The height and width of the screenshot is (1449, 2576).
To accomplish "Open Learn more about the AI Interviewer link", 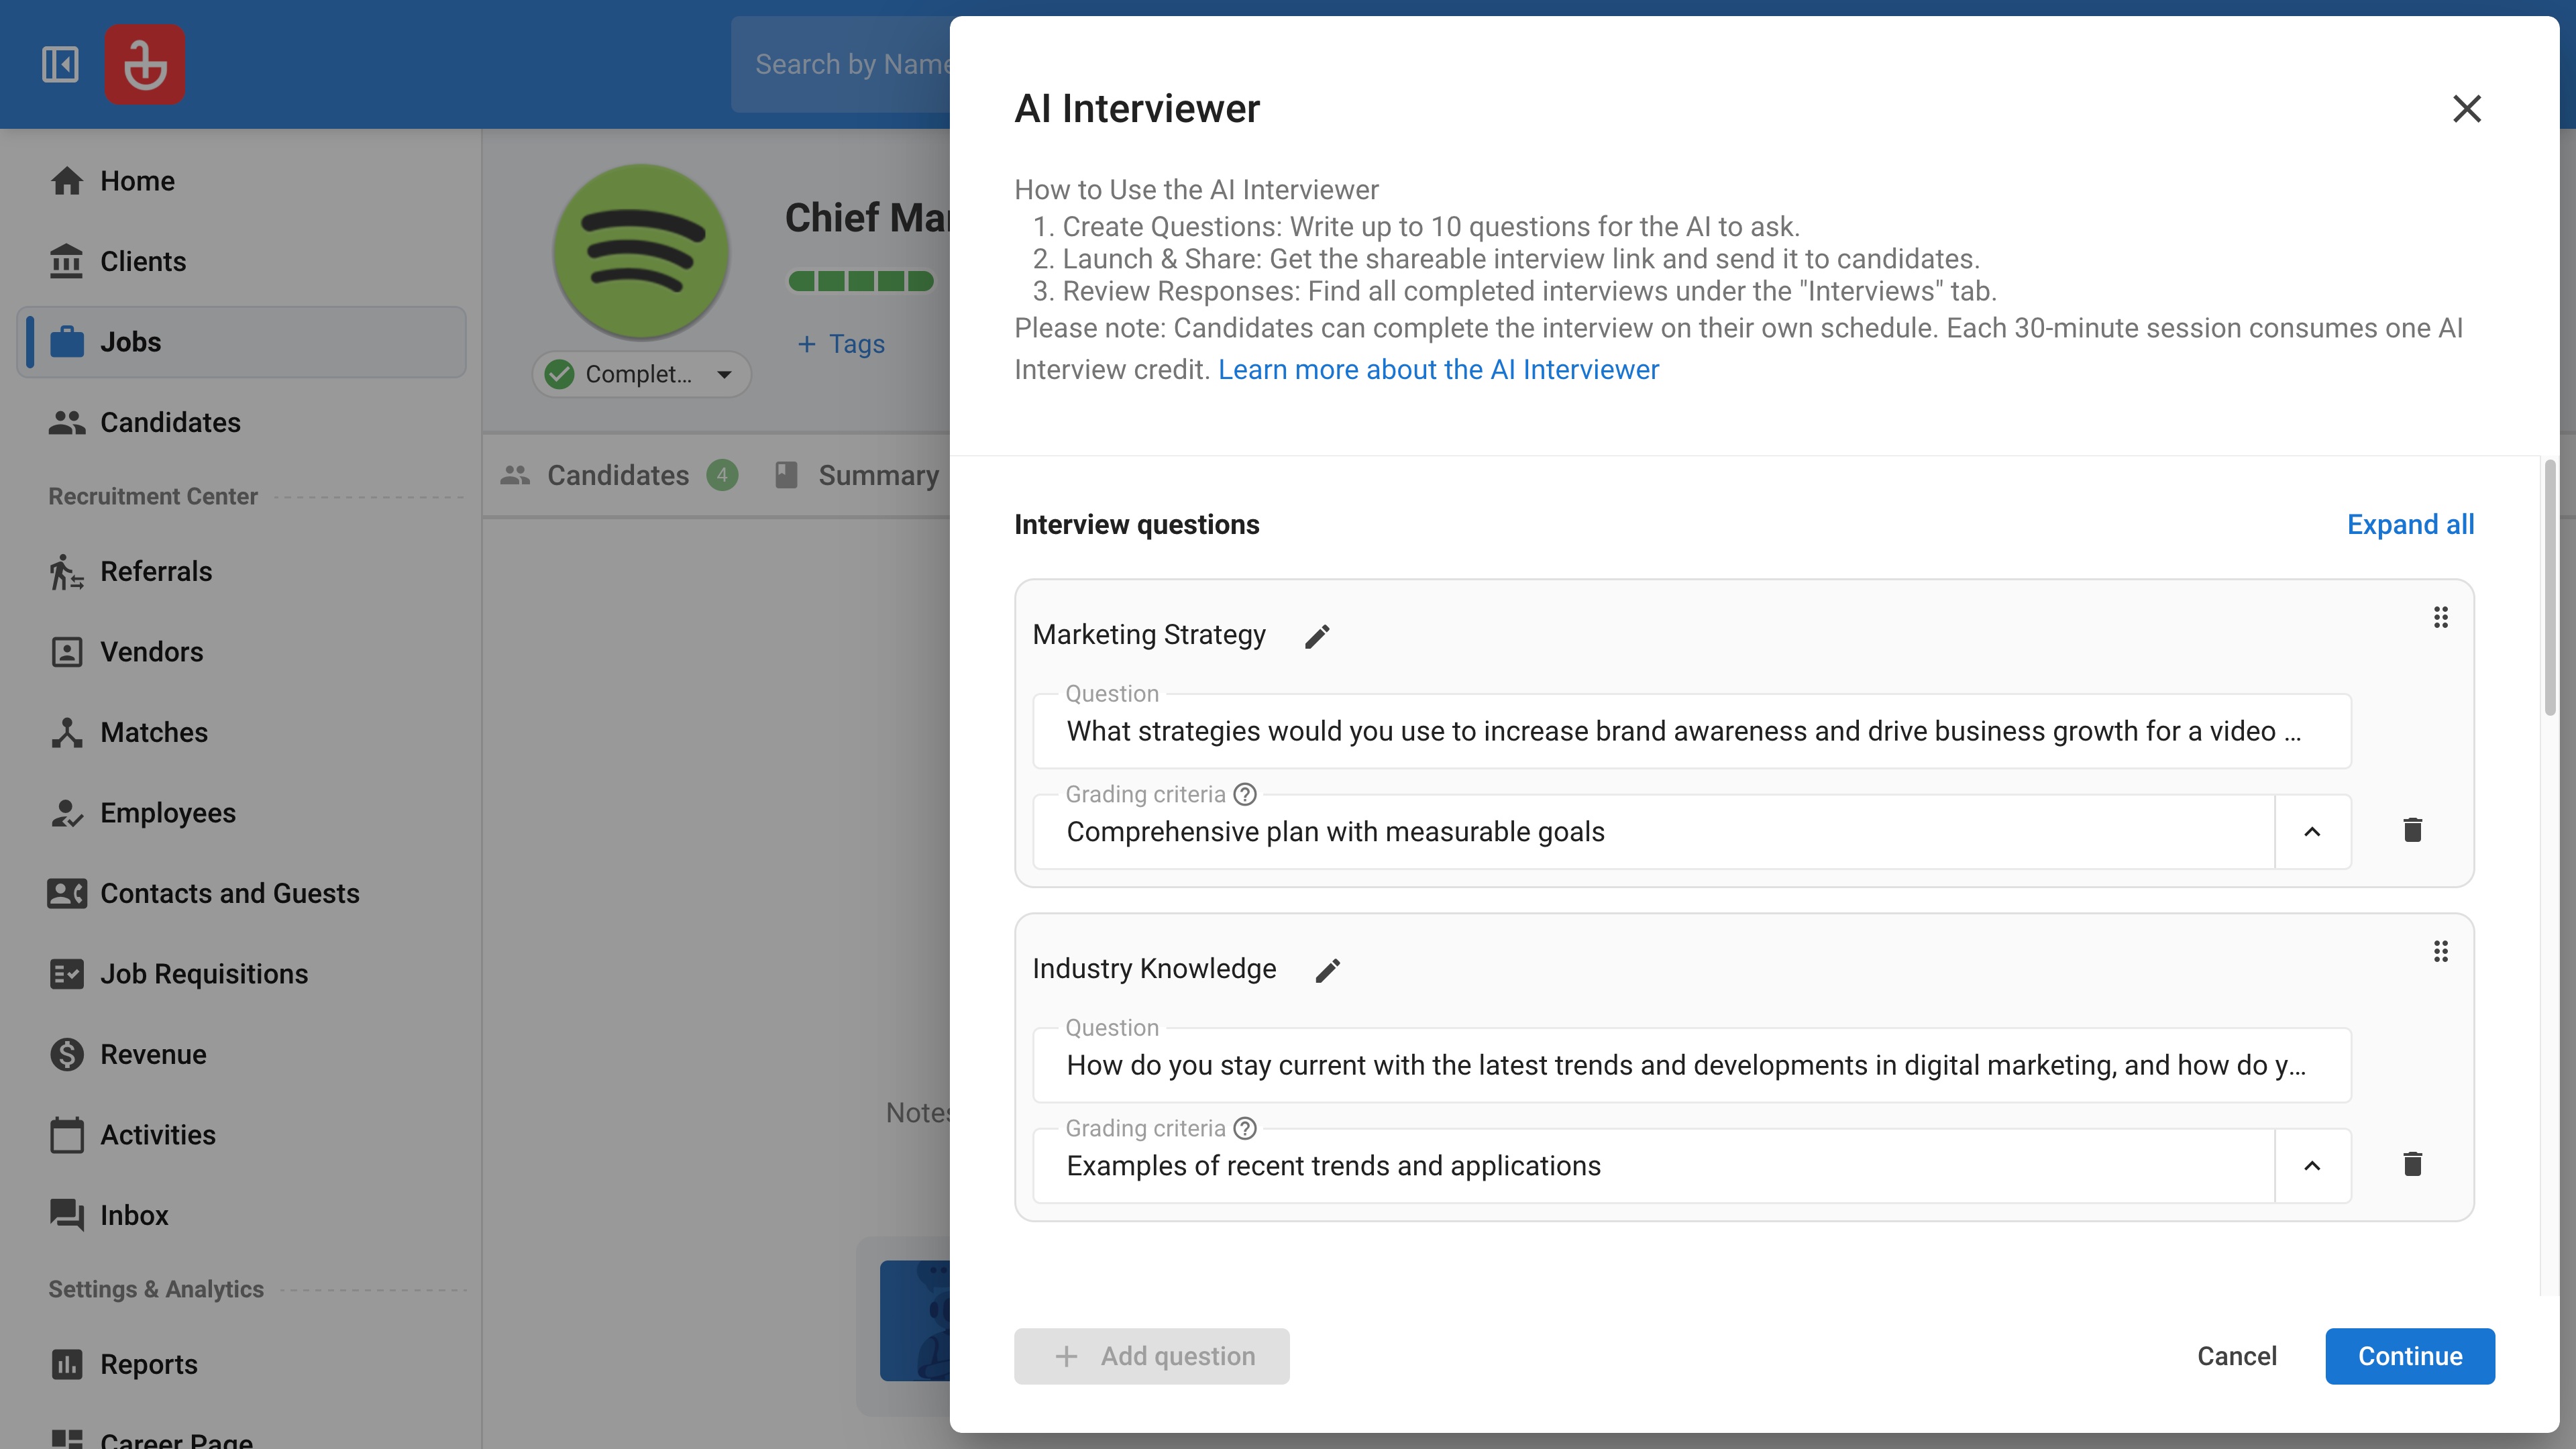I will pos(1438,370).
